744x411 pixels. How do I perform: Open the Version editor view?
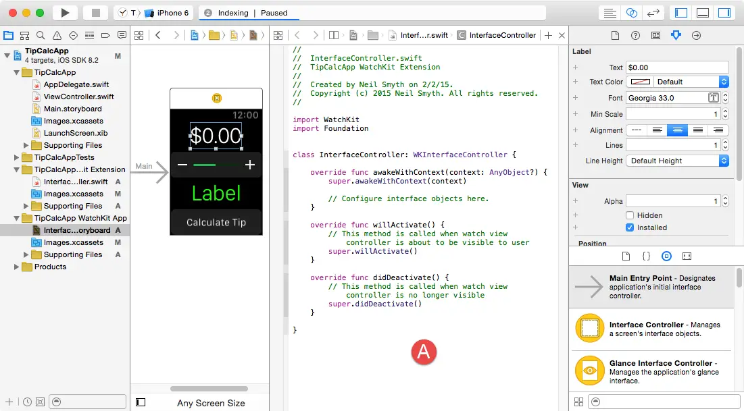(653, 13)
